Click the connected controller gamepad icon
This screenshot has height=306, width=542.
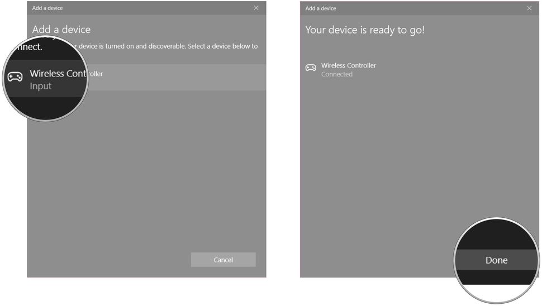tap(311, 68)
